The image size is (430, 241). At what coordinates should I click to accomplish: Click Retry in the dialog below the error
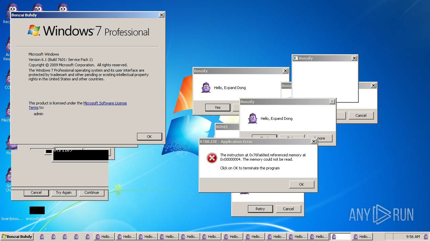pos(260,209)
